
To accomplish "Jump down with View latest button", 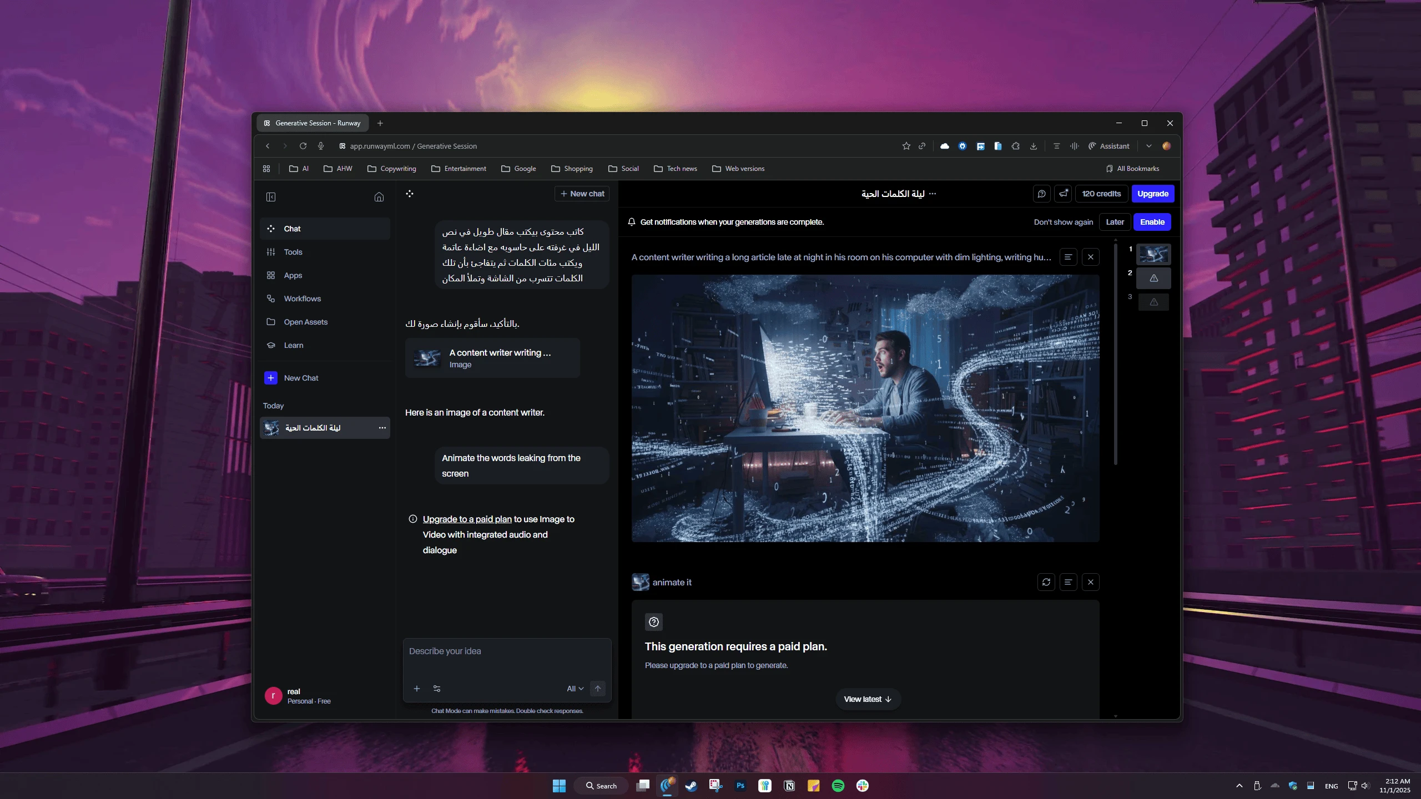I will pos(868,699).
